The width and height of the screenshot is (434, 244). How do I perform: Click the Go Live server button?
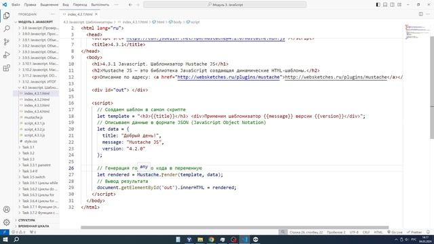[x=395, y=232]
